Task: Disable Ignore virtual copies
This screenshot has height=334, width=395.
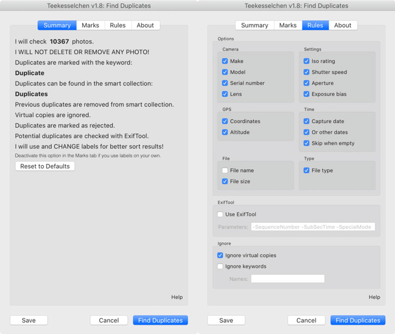Action: click(x=220, y=256)
